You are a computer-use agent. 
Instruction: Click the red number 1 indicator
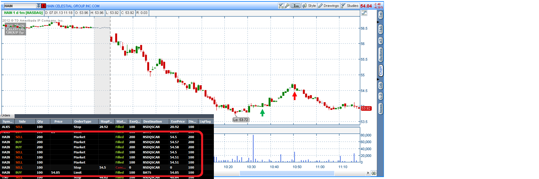point(44,6)
